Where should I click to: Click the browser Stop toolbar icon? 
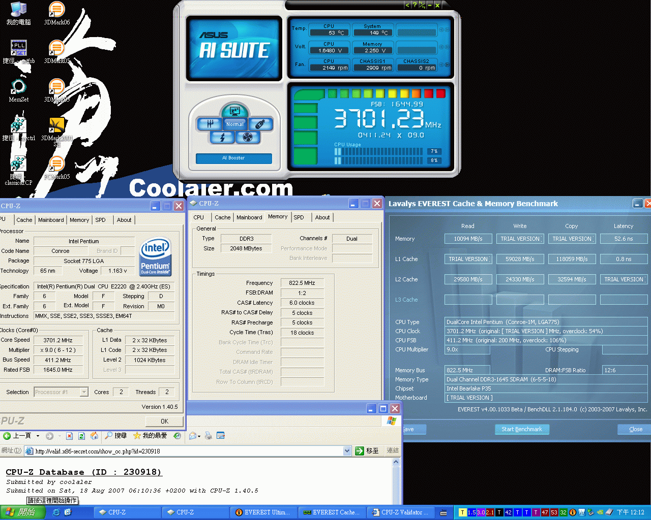[x=69, y=436]
